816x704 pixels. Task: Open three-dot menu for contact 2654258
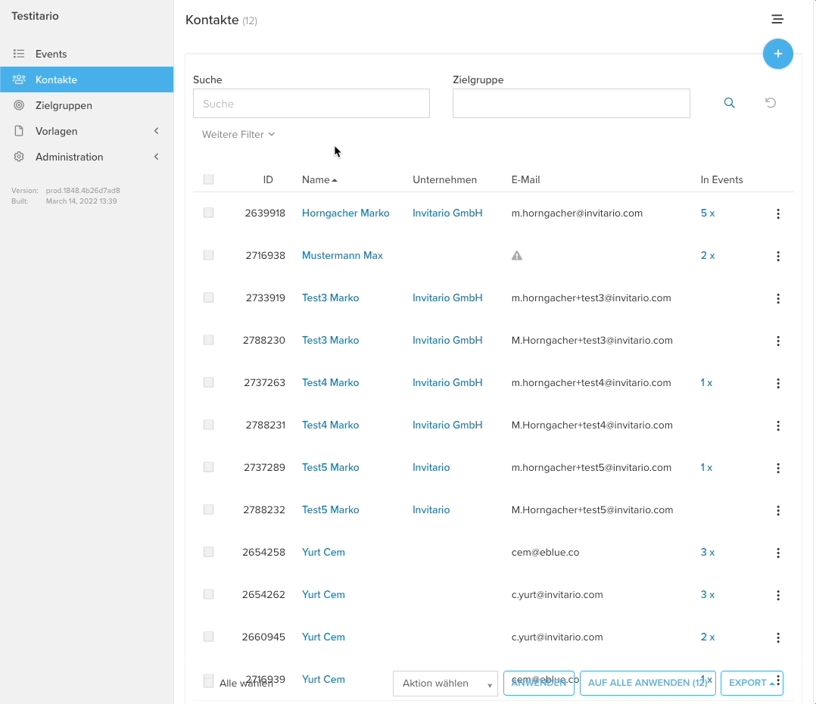click(x=777, y=553)
